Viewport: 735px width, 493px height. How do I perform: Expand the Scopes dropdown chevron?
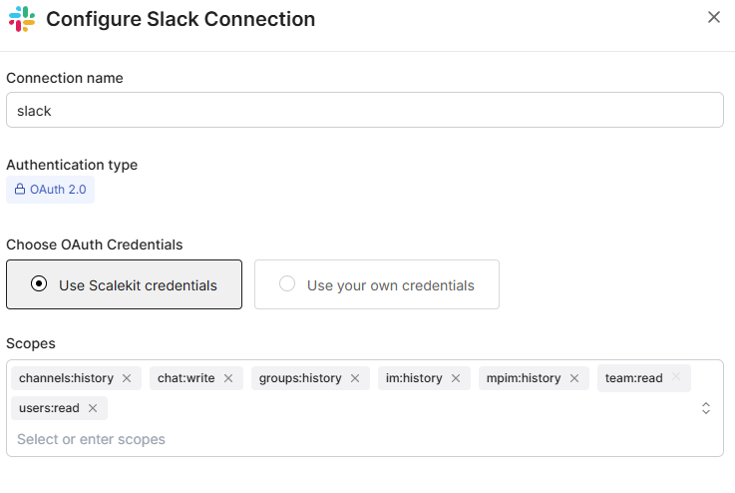[x=706, y=408]
